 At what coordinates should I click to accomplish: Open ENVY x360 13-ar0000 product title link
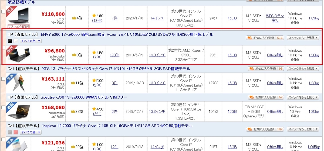point(127,34)
